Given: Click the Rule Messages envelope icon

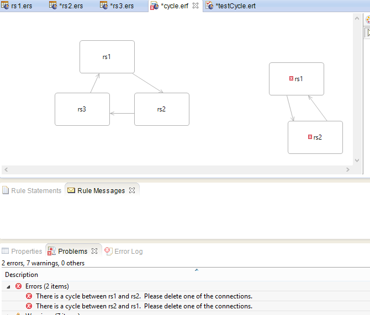Looking at the screenshot, I should coord(71,190).
